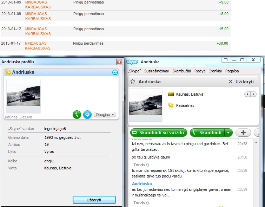Click MINDAUGAS KARBAUSKAS link on +9.00 row
Image resolution: width=265 pixels, height=207 pixels.
point(38,5)
